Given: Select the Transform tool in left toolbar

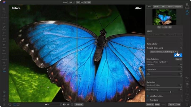Looking at the screenshot, I should (x=4, y=16).
